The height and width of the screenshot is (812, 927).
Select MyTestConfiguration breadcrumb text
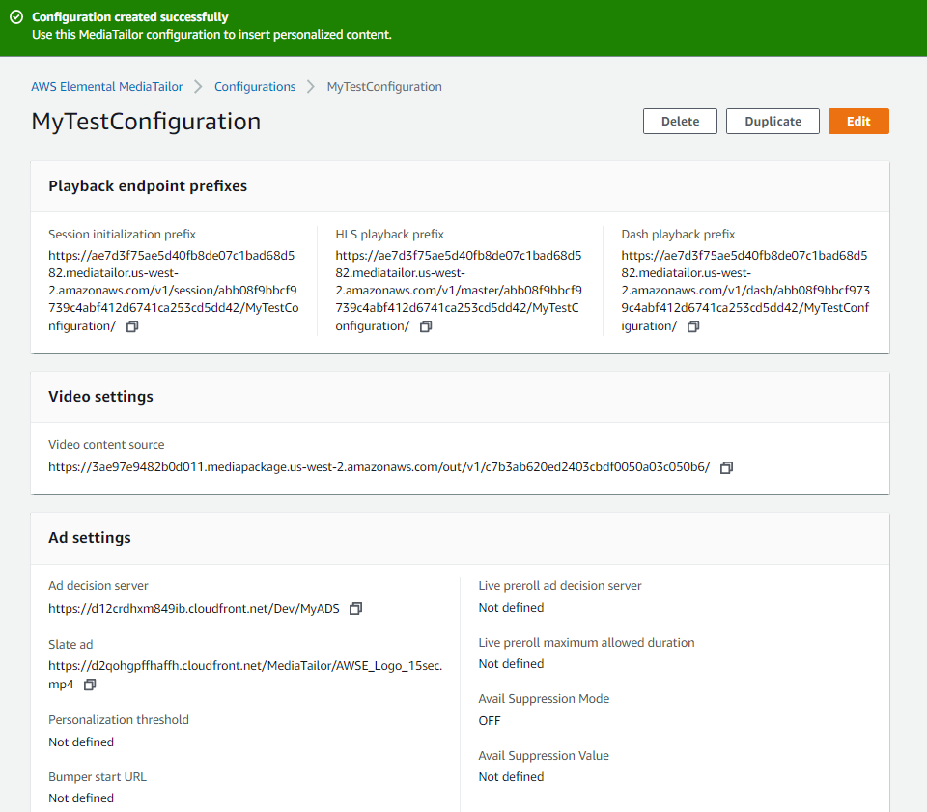[x=384, y=86]
